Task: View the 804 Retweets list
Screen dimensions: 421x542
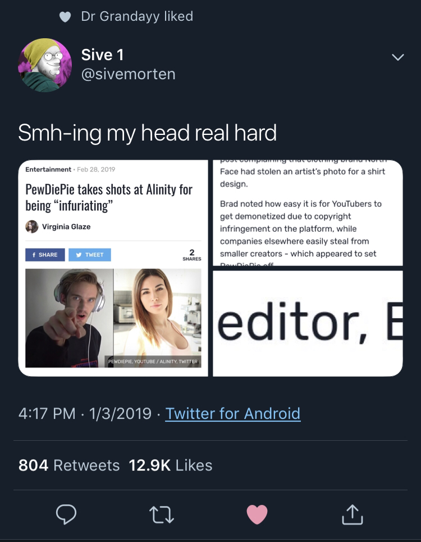Action: 69,466
